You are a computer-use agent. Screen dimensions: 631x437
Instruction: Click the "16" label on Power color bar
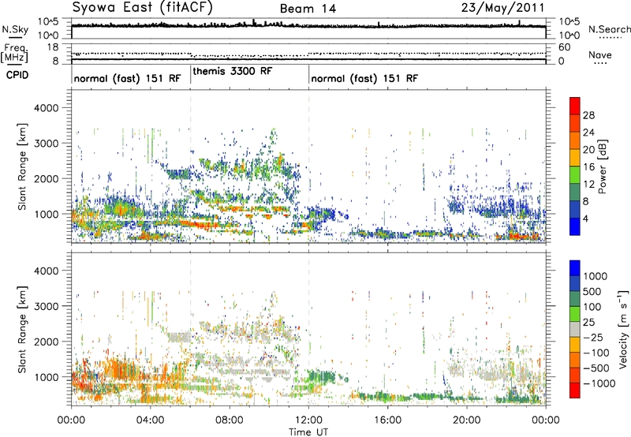click(x=588, y=167)
